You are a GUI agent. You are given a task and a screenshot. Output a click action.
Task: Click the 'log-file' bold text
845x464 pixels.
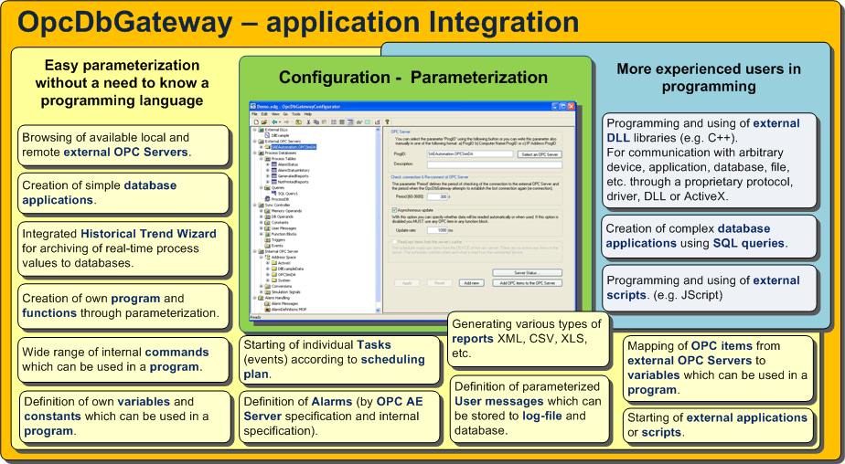(x=542, y=416)
